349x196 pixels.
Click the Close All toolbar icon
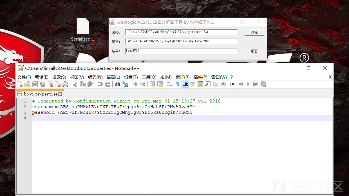(x=58, y=84)
